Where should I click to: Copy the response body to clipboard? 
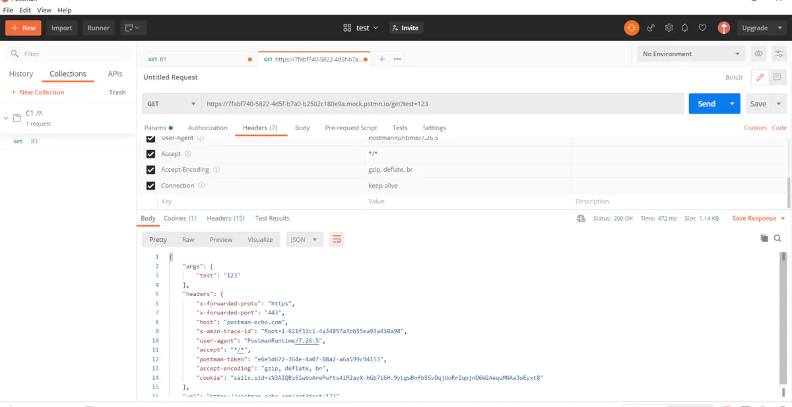tap(764, 238)
